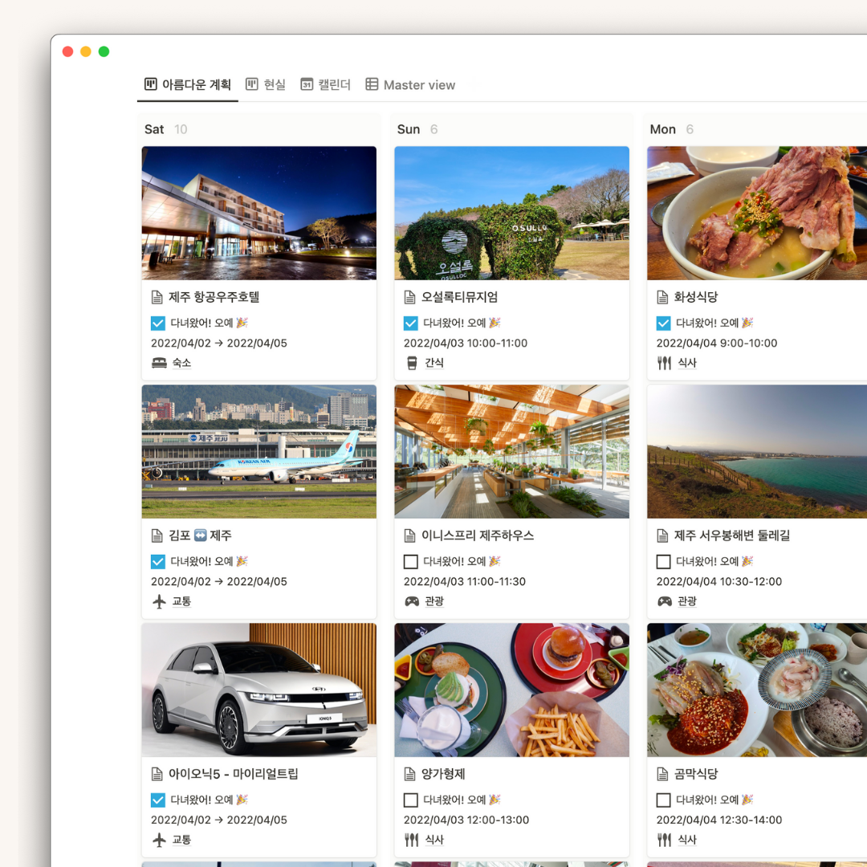
Task: Click page icon of 김포 제주 card
Action: tap(157, 535)
